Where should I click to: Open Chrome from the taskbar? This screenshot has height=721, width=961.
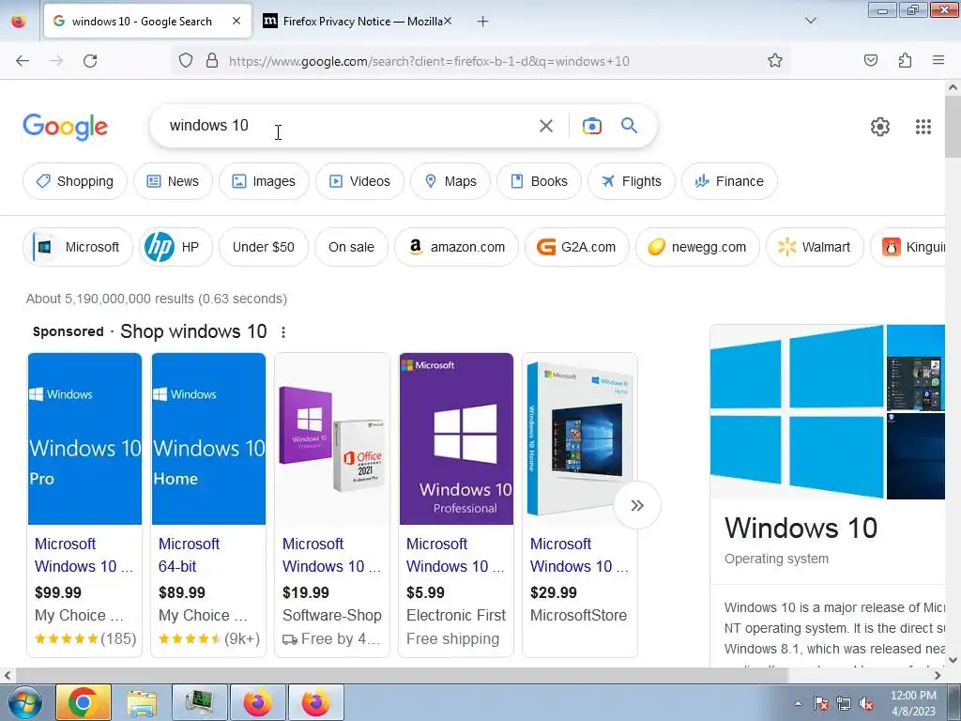(x=84, y=702)
